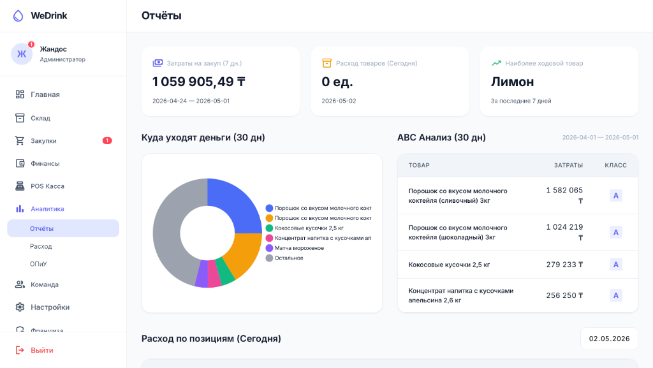
Task: Click the notification badge on user avatar
Action: point(31,44)
